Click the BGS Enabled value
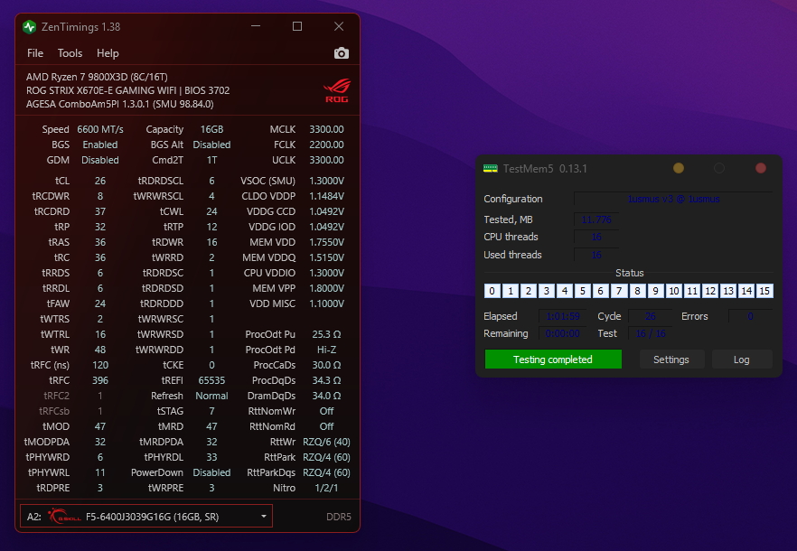 100,145
